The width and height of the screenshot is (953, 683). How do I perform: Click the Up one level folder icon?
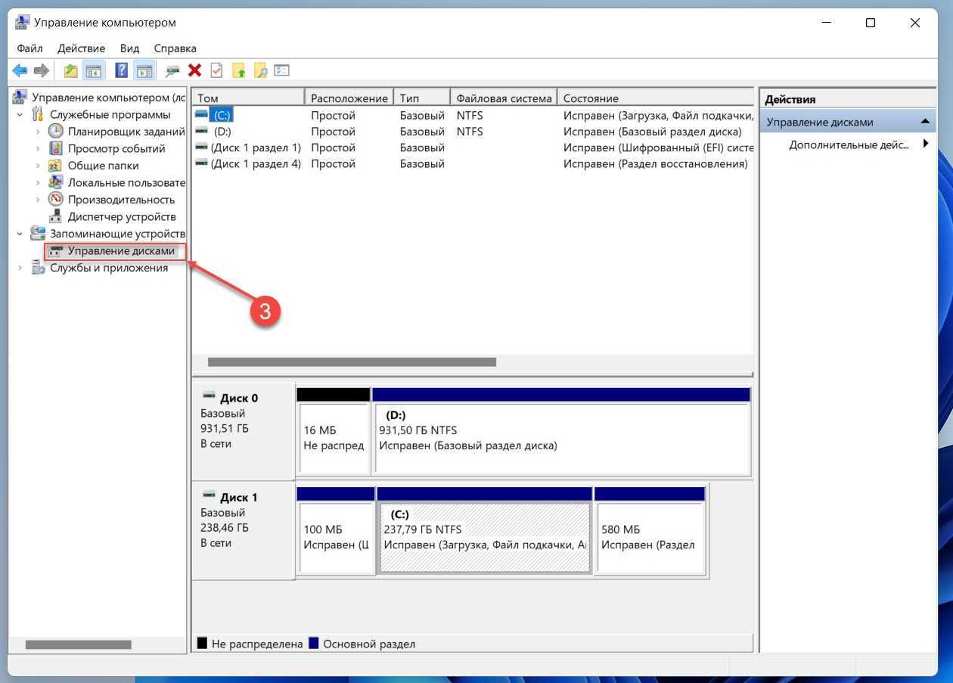click(x=70, y=70)
